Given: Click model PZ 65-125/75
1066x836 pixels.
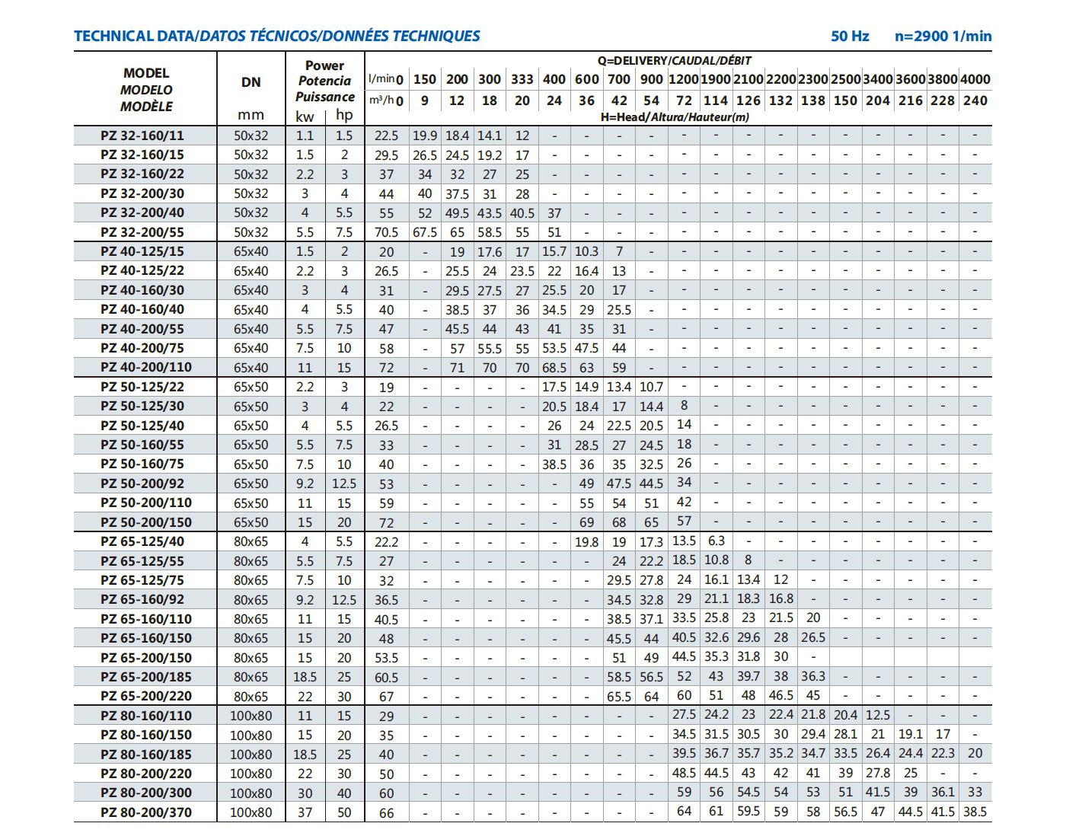Looking at the screenshot, I should coord(142,580).
